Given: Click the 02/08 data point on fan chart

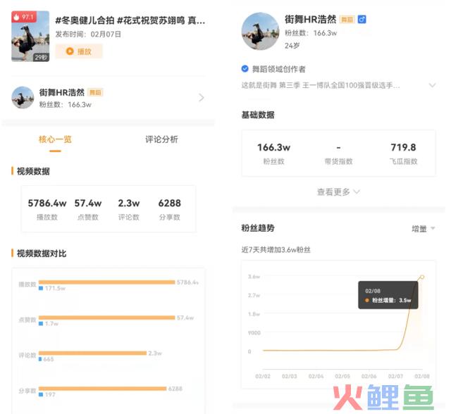Looking at the screenshot, I should click(422, 277).
